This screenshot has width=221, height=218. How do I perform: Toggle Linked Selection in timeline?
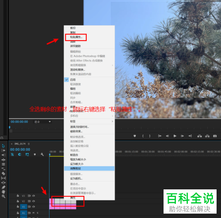(x=27, y=155)
